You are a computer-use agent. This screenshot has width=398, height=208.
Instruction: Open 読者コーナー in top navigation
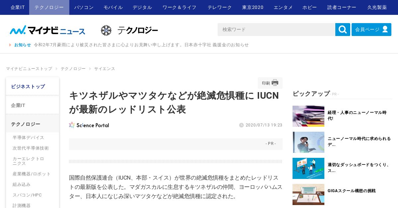[342, 7]
